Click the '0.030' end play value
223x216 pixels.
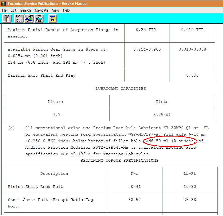tap(192, 75)
